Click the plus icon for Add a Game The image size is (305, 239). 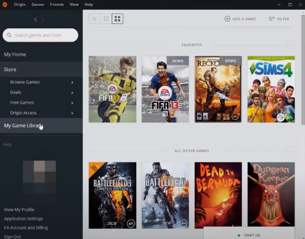coord(227,19)
